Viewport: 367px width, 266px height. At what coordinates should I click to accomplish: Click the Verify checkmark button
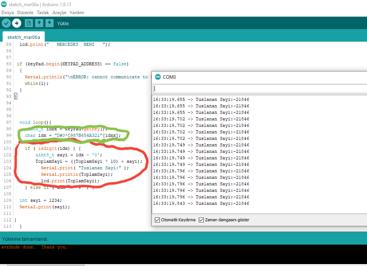pyautogui.click(x=6, y=23)
